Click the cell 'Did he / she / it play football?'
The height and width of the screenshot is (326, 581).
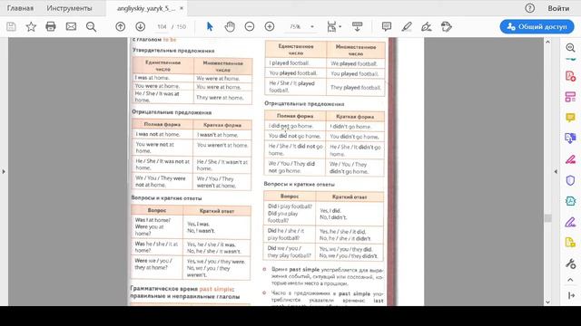(x=290, y=235)
